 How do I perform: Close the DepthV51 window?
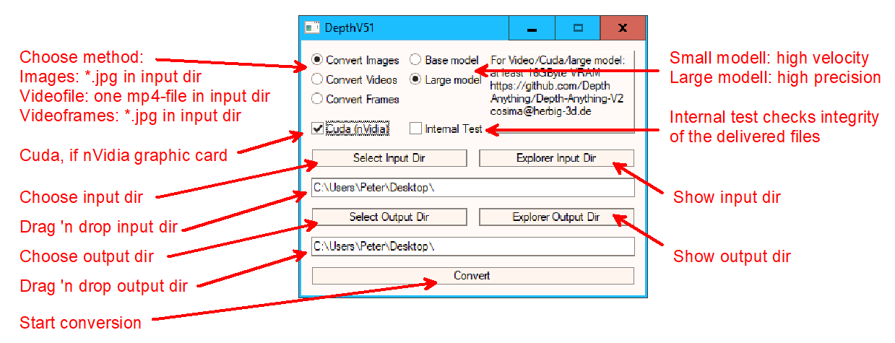[623, 28]
